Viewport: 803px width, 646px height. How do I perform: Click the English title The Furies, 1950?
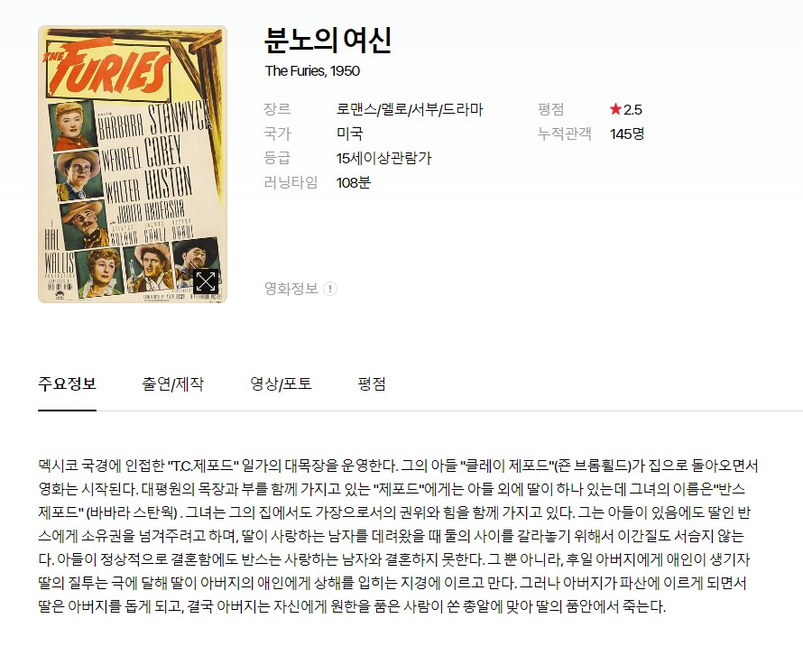[x=312, y=70]
